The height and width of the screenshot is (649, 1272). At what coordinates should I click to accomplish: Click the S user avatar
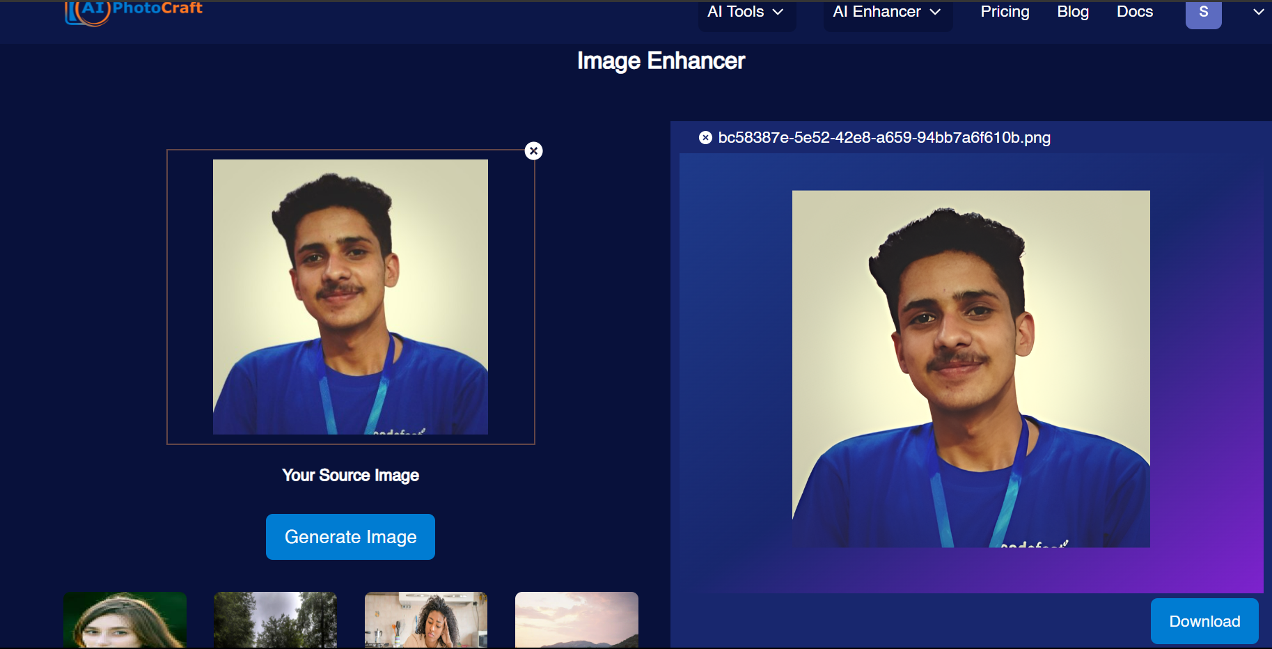click(x=1204, y=13)
